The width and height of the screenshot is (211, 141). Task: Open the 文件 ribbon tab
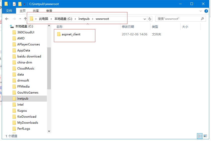point(9,11)
